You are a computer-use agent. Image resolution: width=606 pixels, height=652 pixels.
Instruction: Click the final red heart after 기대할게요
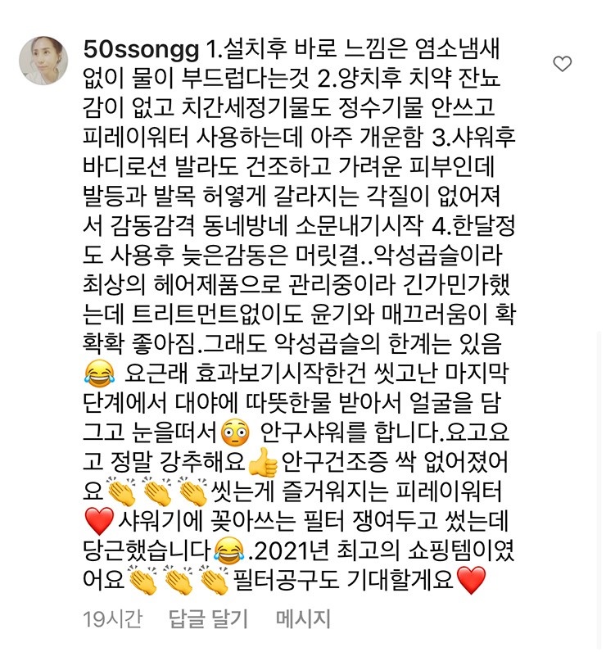point(471,580)
